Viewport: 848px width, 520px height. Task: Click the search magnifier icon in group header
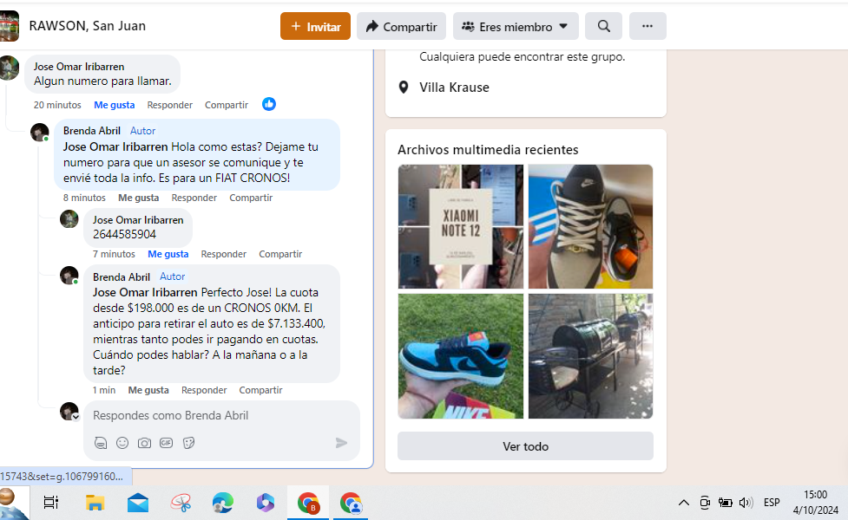coord(603,26)
